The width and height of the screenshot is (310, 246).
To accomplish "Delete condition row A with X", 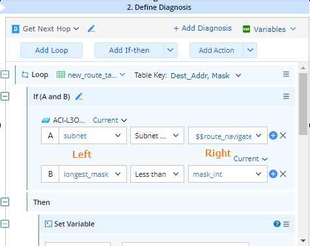I will click(283, 136).
